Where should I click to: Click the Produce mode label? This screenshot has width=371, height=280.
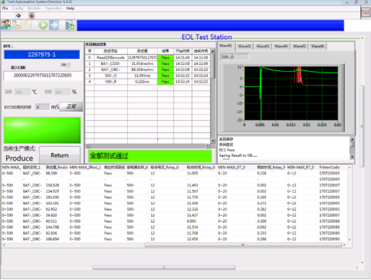coord(19,158)
